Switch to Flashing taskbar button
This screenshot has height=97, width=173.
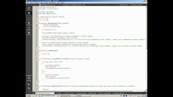[83, 96]
